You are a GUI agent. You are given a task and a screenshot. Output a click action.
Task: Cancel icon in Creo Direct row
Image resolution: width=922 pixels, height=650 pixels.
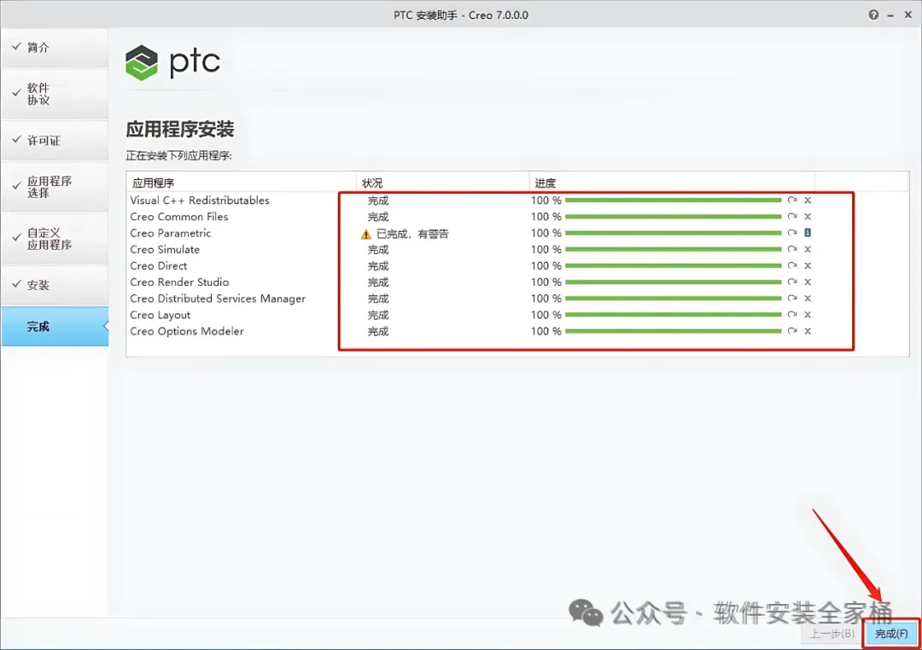808,265
